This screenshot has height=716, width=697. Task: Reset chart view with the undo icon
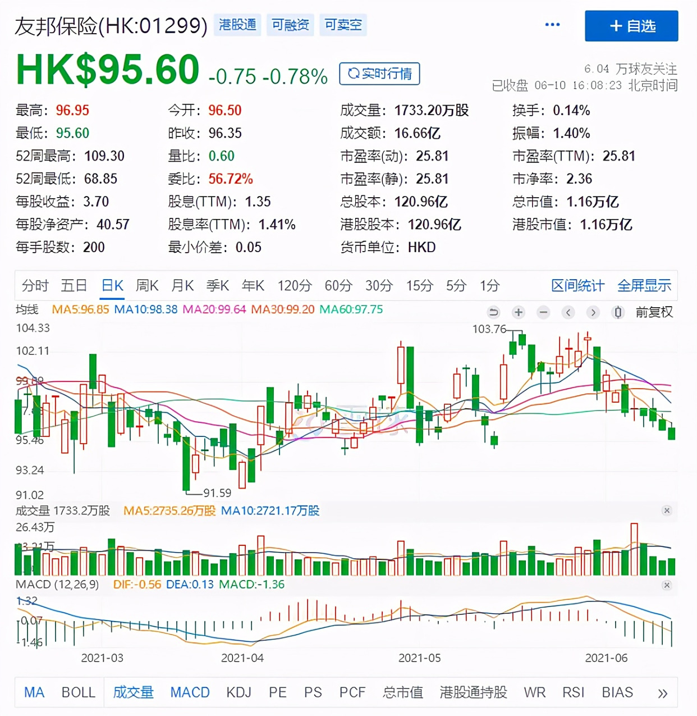coord(493,312)
